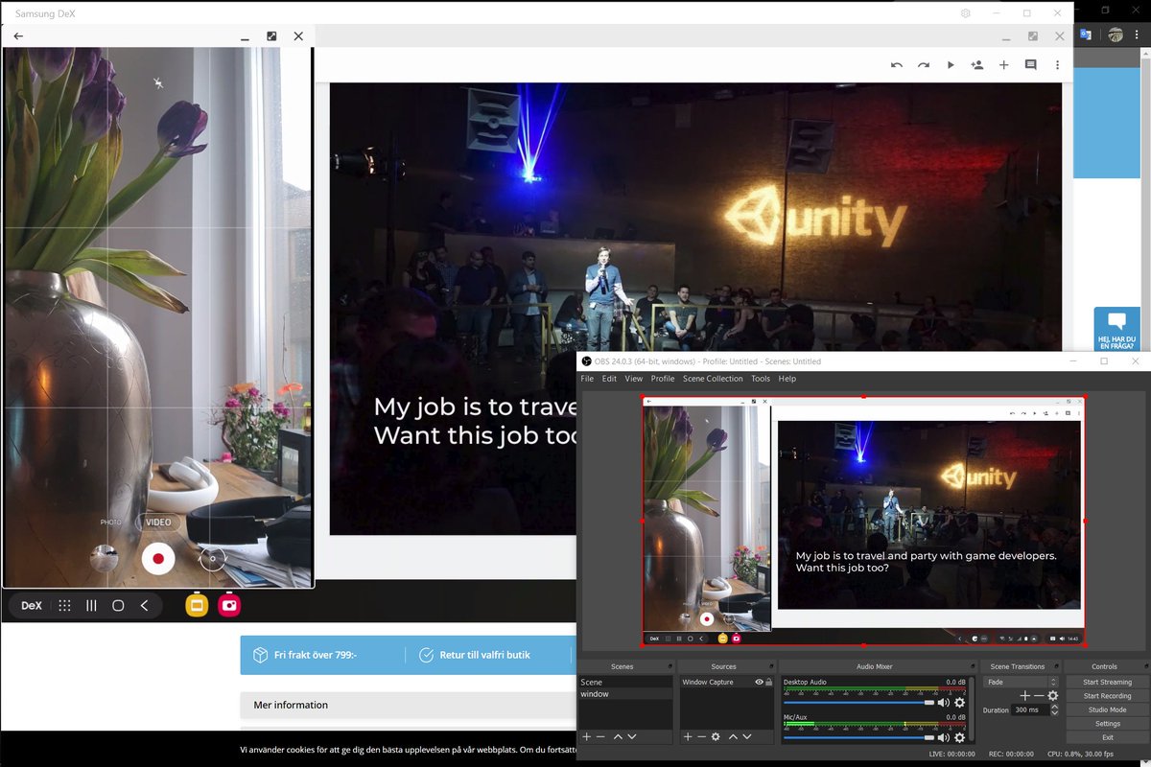Open OBS Edit menu
Screen dimensions: 1151x767
tap(609, 379)
